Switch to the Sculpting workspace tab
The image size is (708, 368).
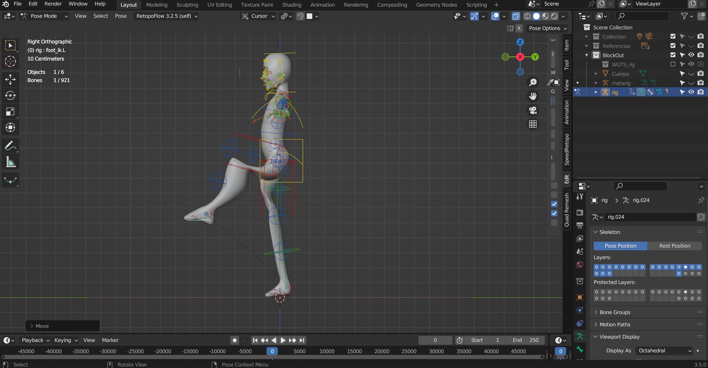pyautogui.click(x=187, y=5)
